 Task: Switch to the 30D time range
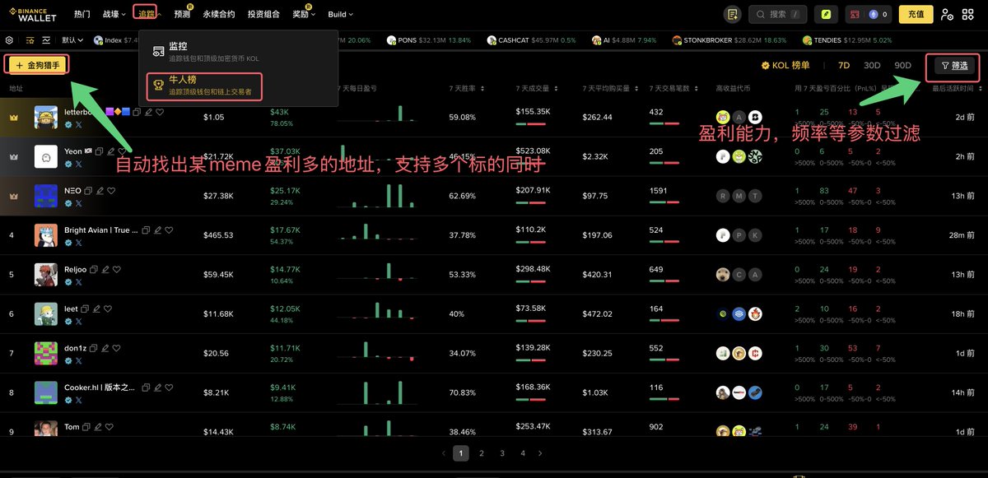click(872, 65)
